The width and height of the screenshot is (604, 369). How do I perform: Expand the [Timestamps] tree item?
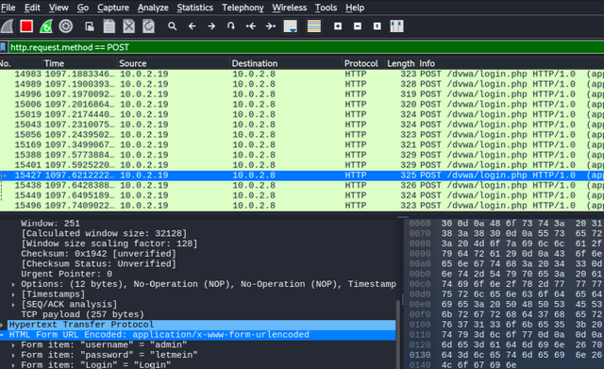coord(13,294)
